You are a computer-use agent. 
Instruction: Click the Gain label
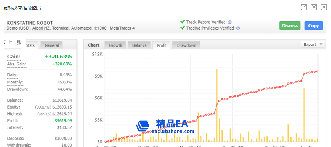pos(14,57)
